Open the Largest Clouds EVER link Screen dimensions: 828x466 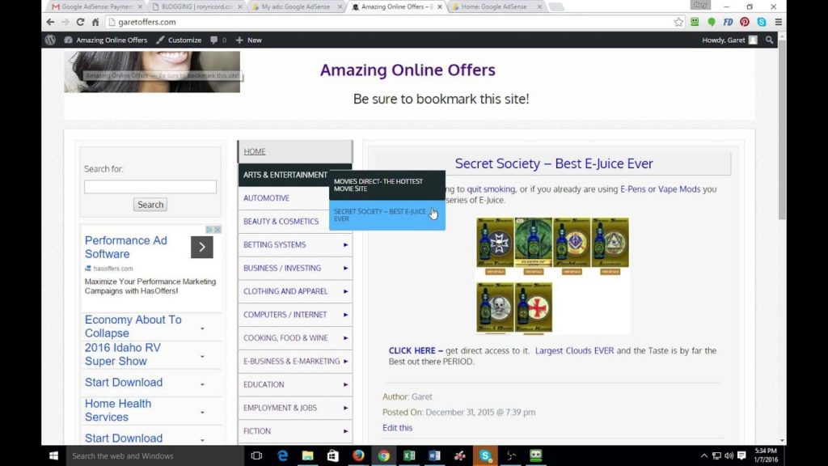pyautogui.click(x=575, y=350)
